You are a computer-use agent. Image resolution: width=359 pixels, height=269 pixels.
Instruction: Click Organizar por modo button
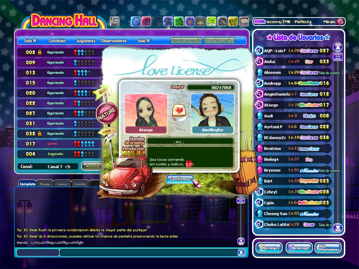(x=186, y=41)
